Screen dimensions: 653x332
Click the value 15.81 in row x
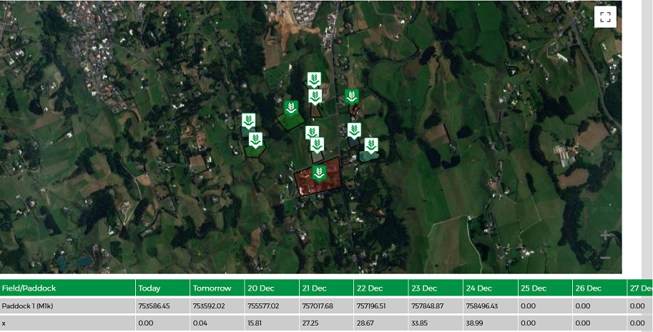(254, 323)
